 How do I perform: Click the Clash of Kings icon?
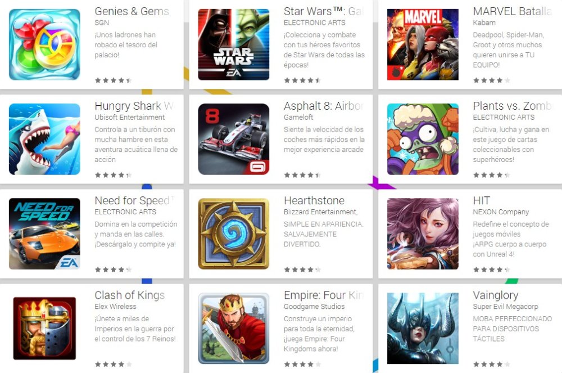44,328
